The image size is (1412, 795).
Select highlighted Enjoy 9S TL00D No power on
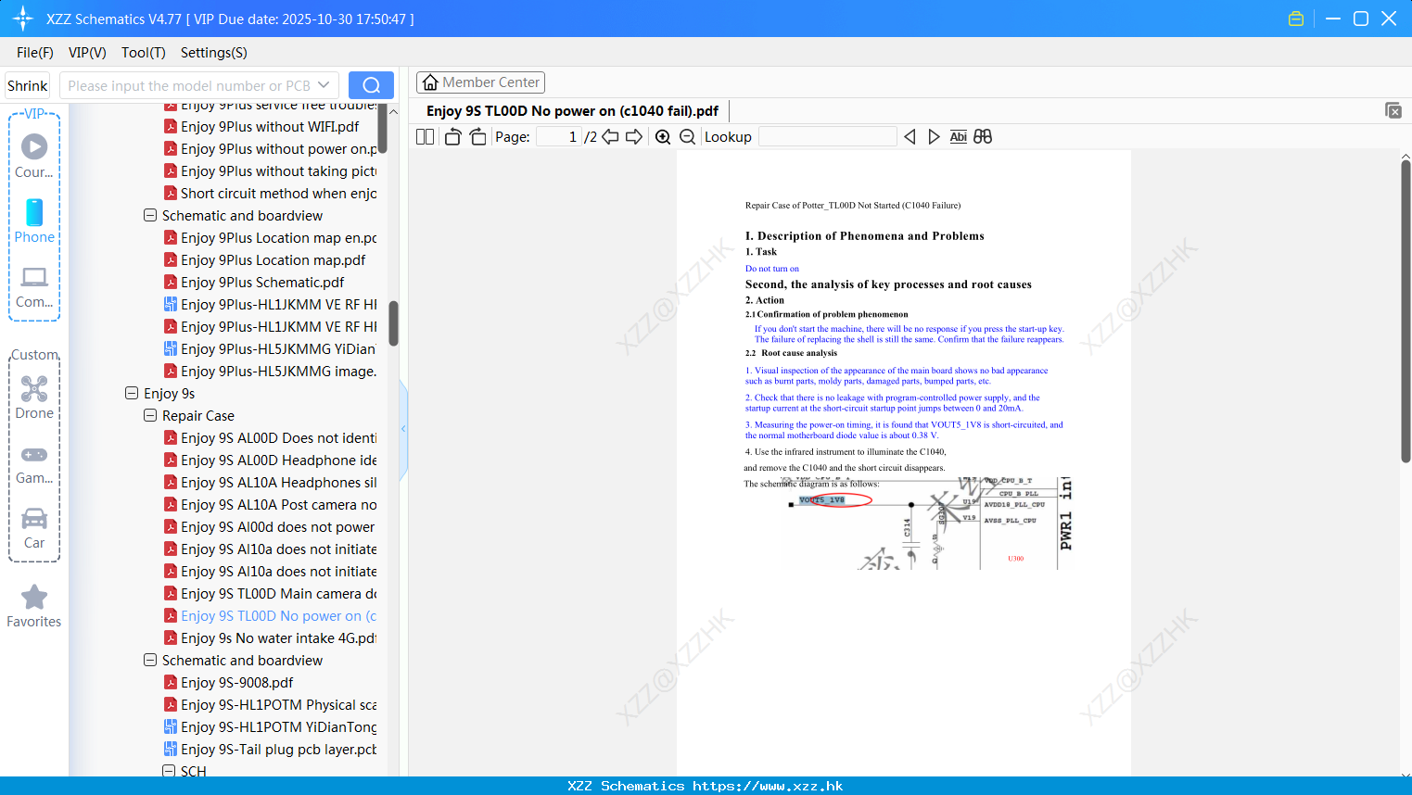pyautogui.click(x=270, y=615)
